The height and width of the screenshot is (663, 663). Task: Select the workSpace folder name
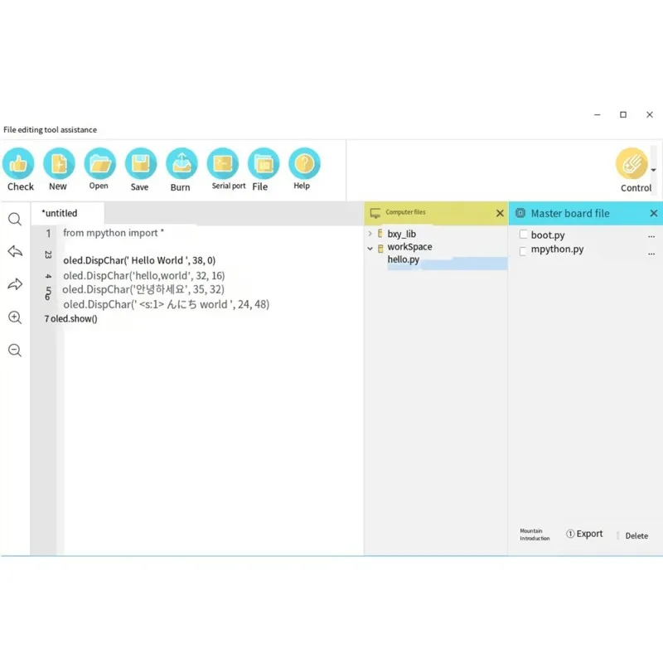[x=409, y=246]
